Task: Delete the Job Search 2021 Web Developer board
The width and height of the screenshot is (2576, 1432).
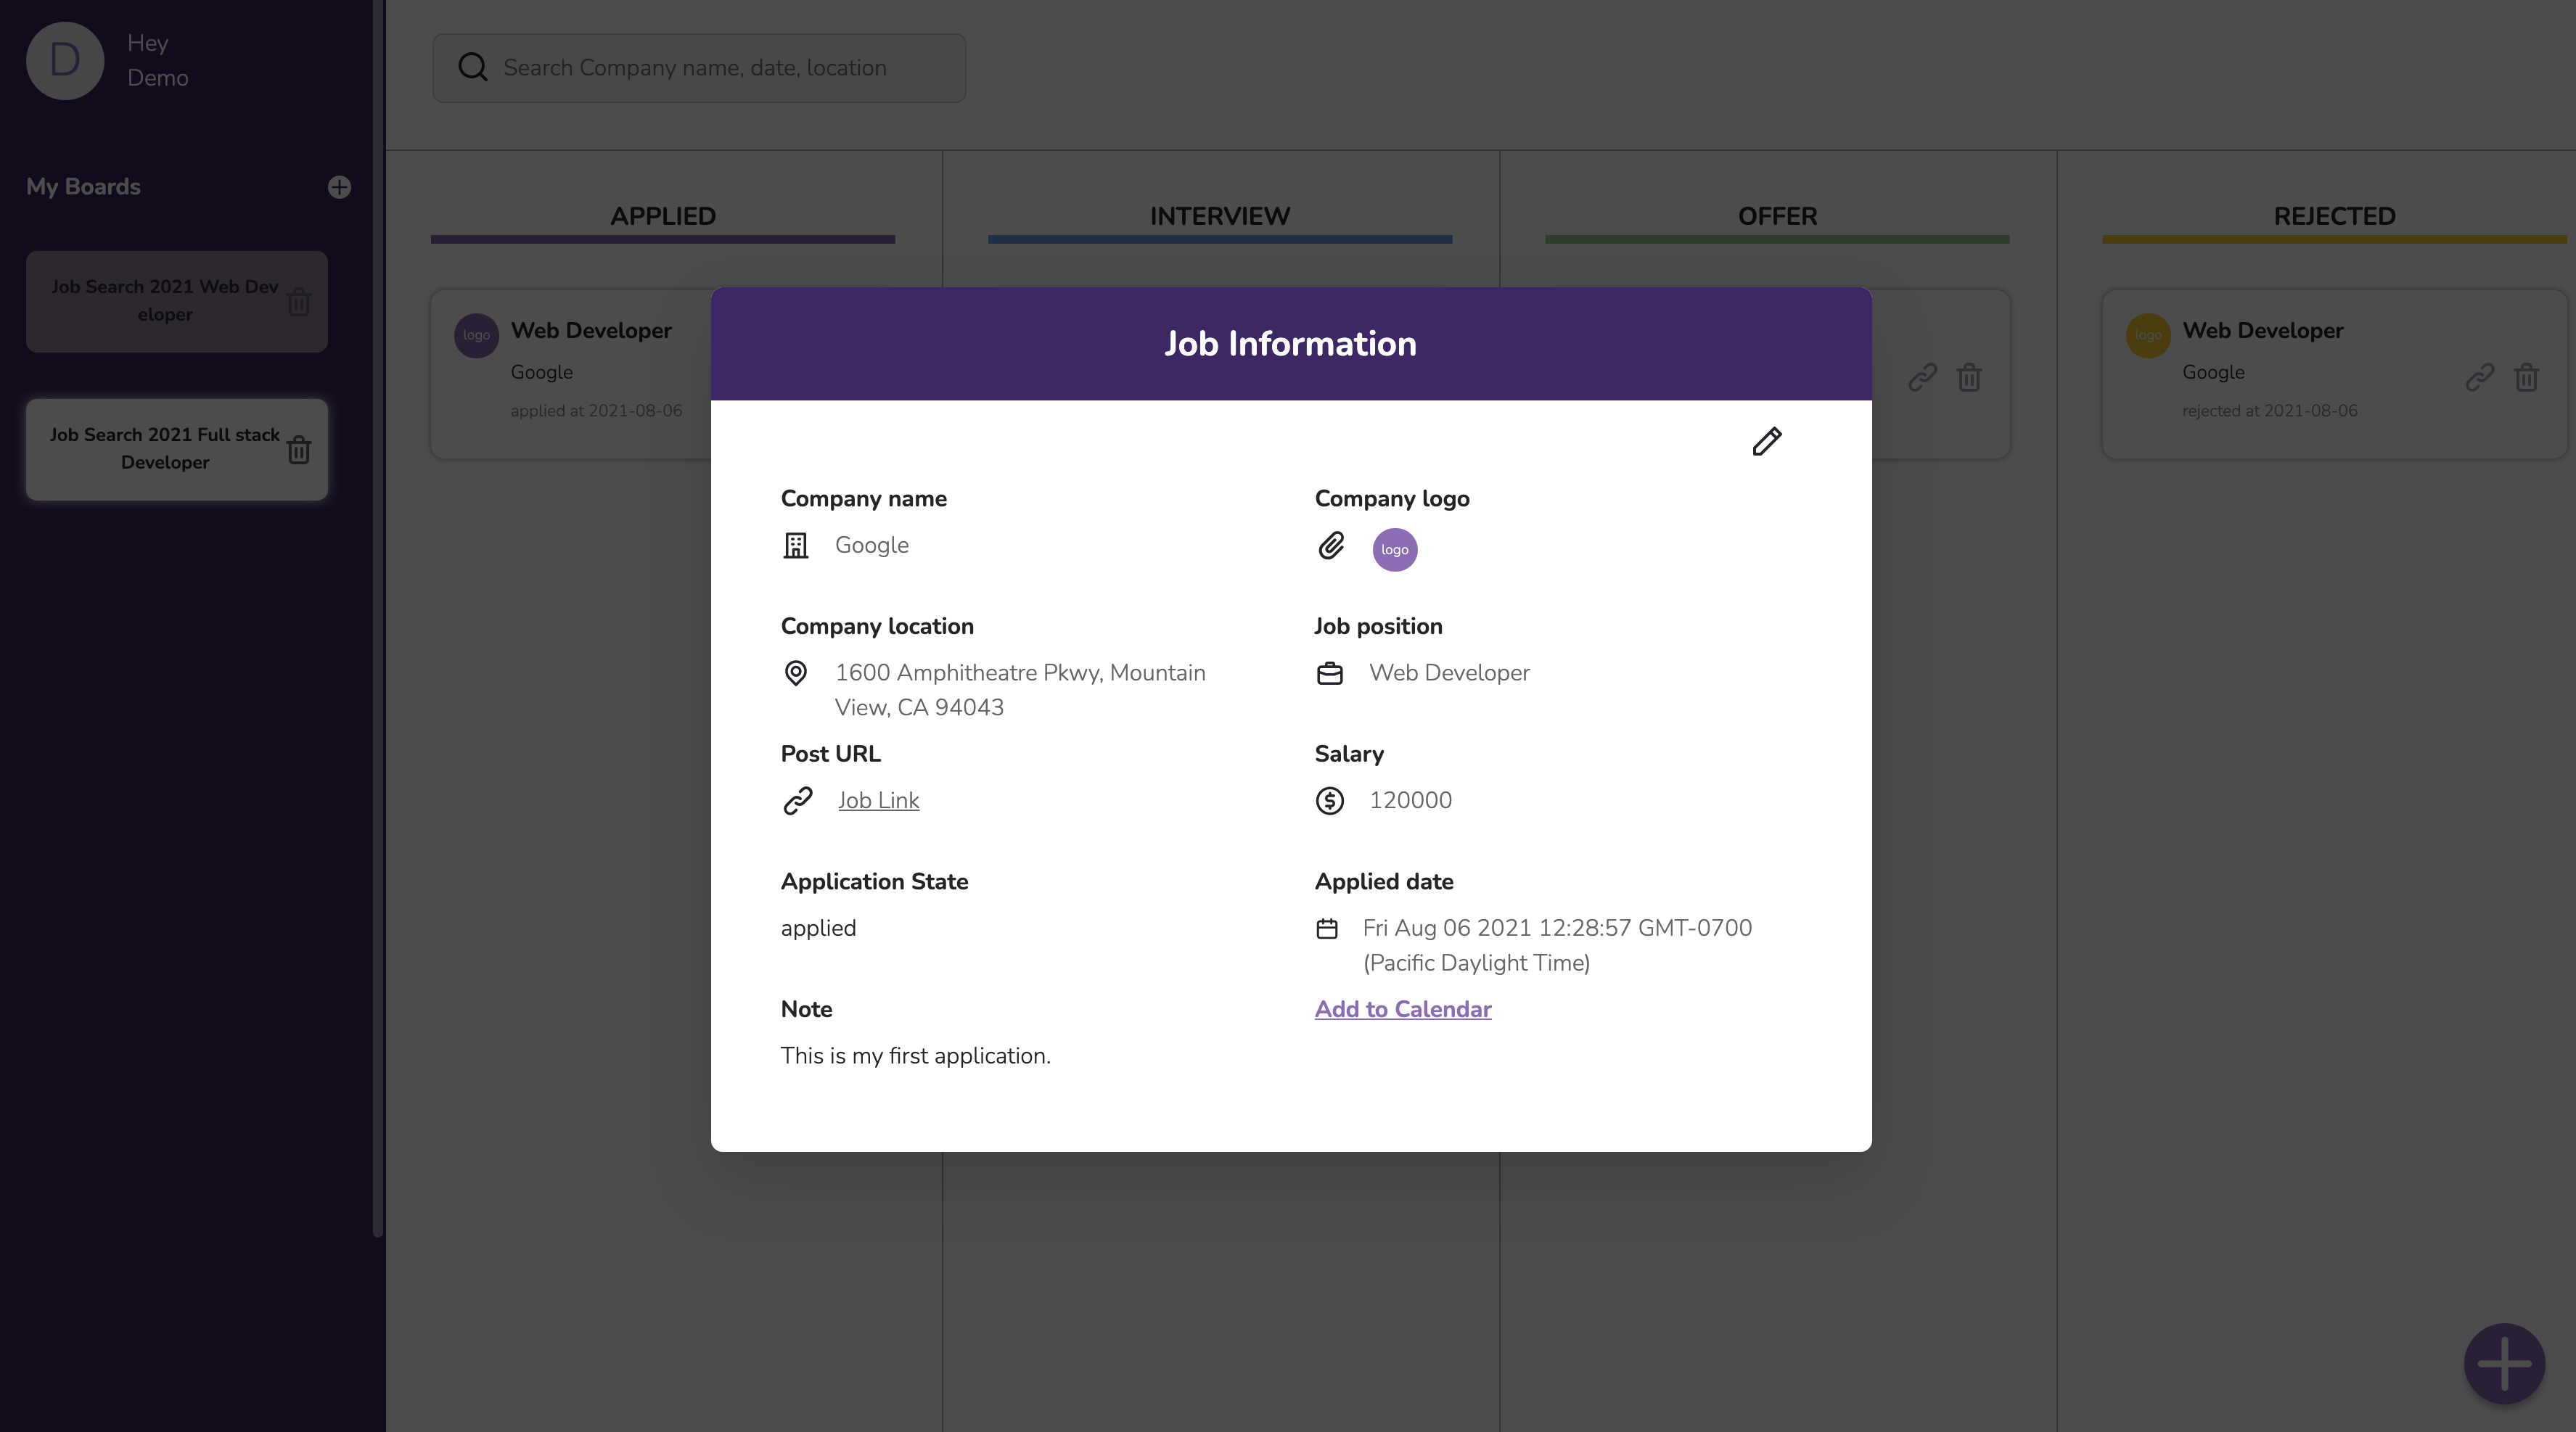Action: (299, 301)
